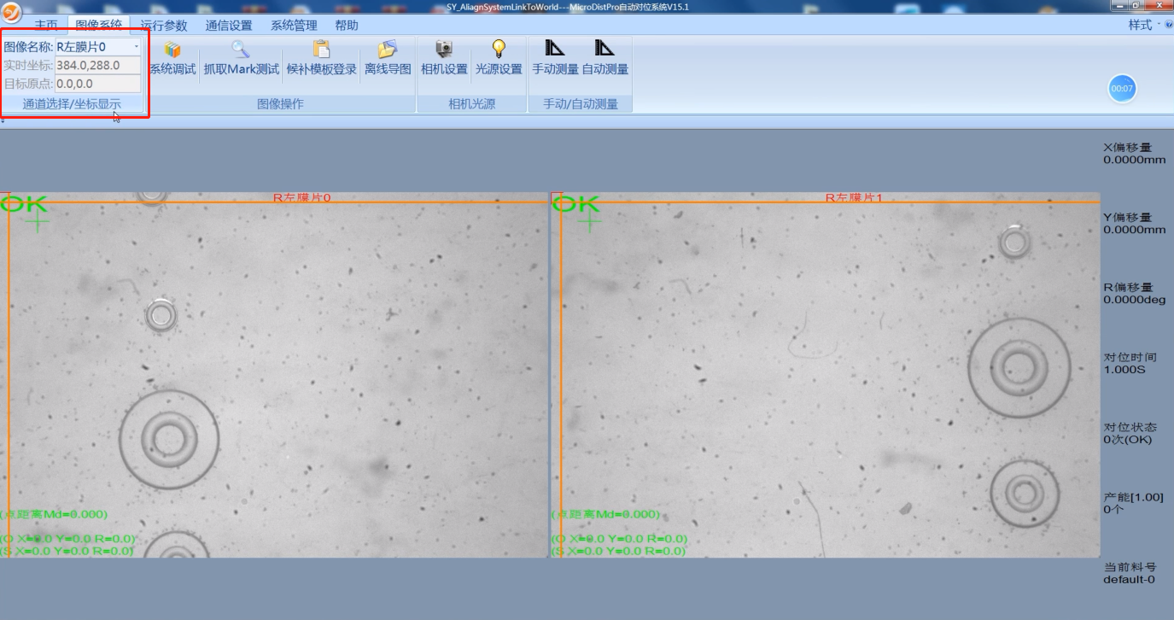The image size is (1174, 620).
Task: Open 系统调试 system debug tool
Action: [x=172, y=60]
